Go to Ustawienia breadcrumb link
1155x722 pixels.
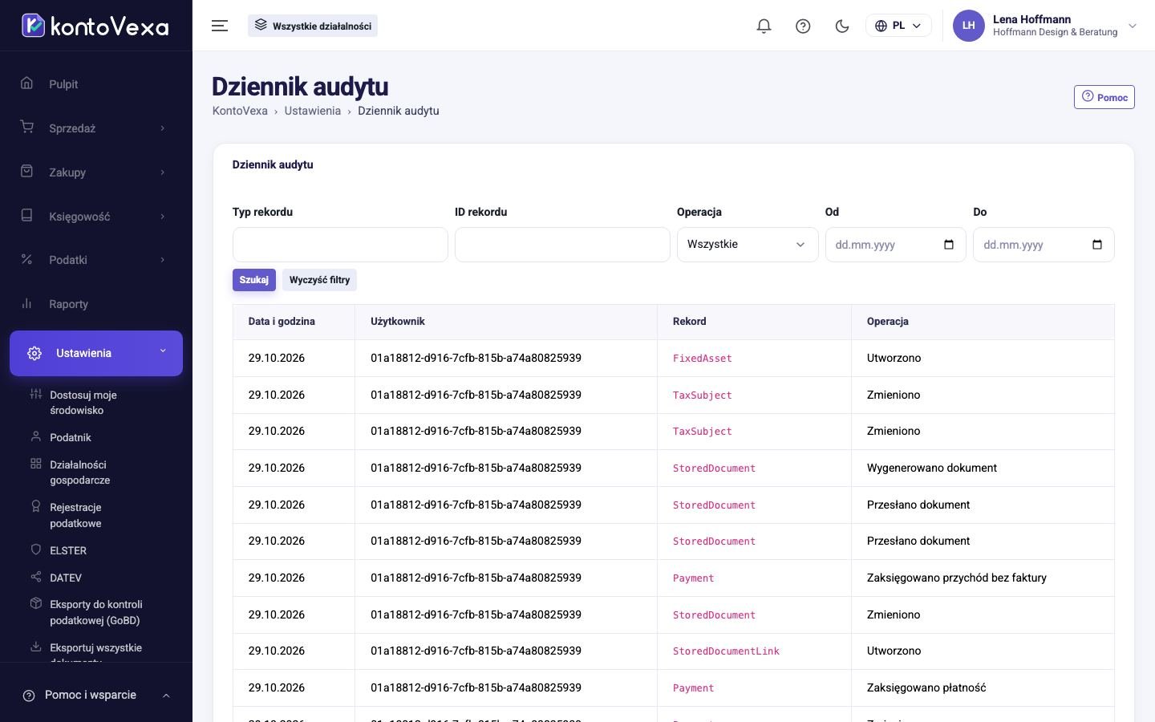[312, 111]
